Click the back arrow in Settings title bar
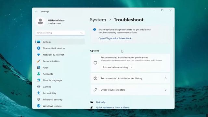The width and height of the screenshot is (208, 117). tap(36, 12)
